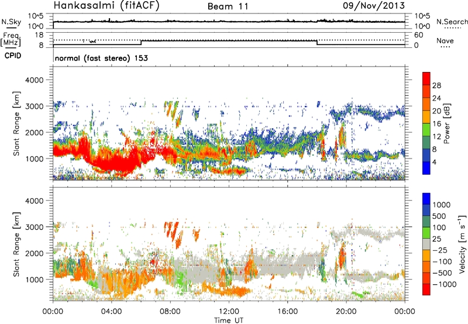
Task: Click the "16" Power colorbar tick value
Action: [x=436, y=124]
